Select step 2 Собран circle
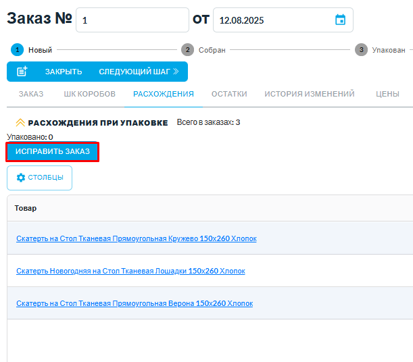 tap(187, 50)
